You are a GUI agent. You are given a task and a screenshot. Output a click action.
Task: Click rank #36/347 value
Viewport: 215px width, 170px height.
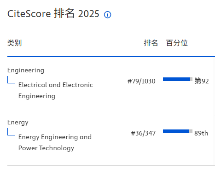tap(143, 133)
